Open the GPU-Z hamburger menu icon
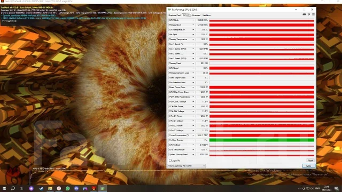 coord(314,14)
